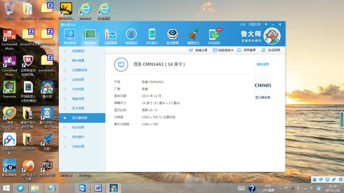Screen dimensions: 344x193
Task: Select 硬件健康 in the sidebar
Action: (82, 61)
